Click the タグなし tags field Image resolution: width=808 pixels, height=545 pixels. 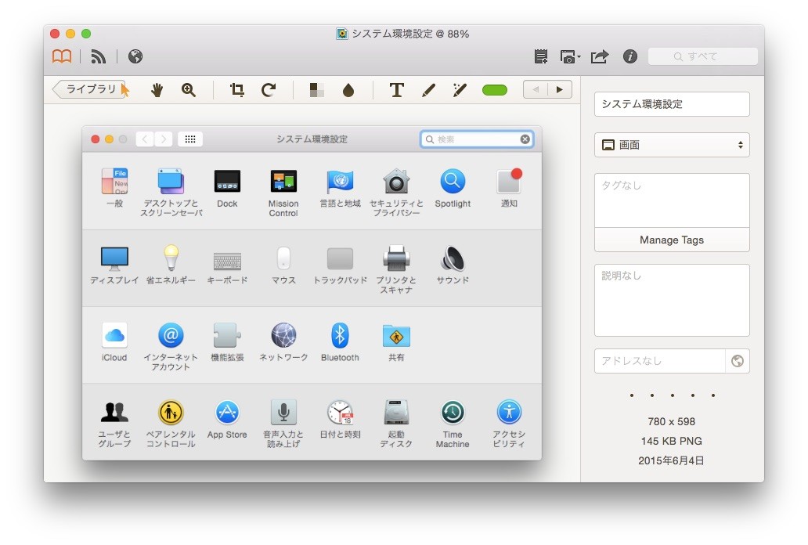tap(672, 200)
